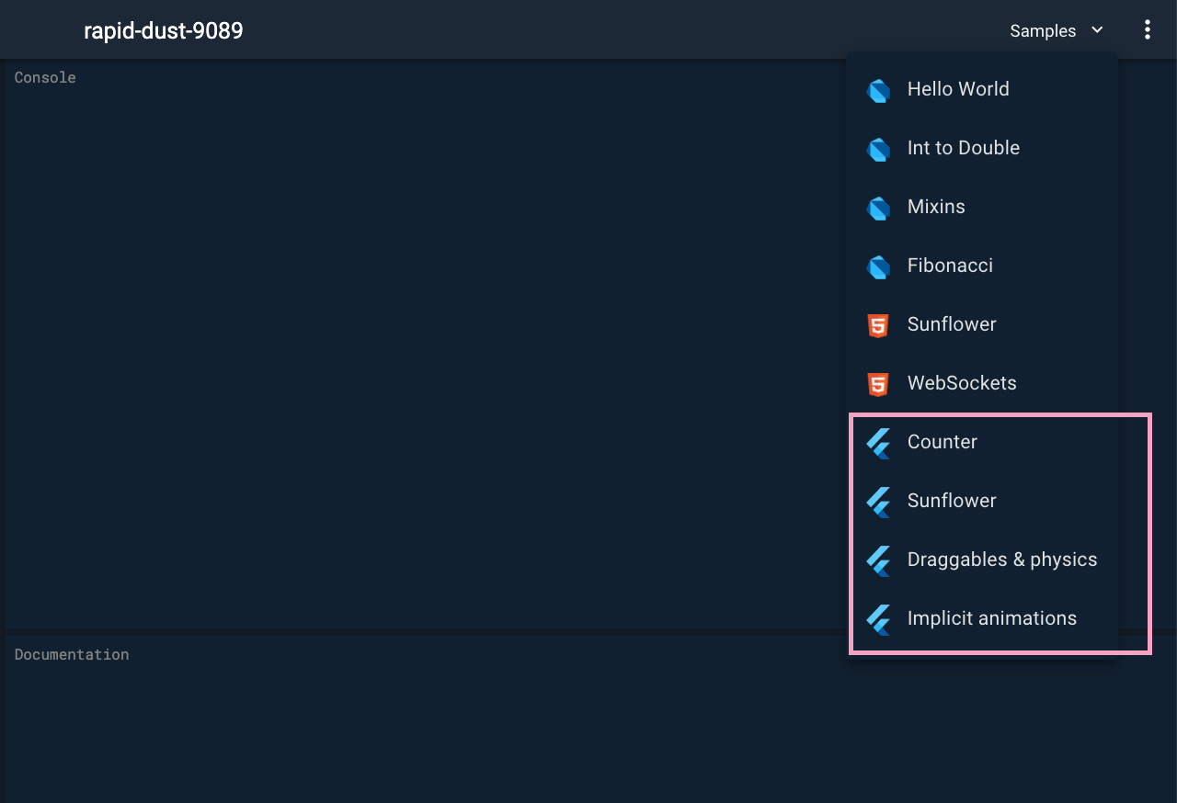
Task: Load the Int to Double sample
Action: click(x=982, y=148)
